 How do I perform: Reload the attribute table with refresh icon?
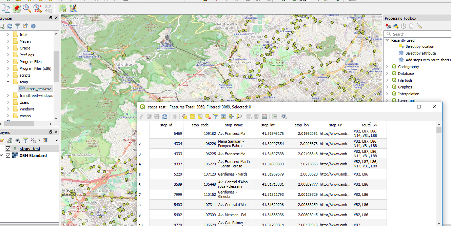pos(165,117)
